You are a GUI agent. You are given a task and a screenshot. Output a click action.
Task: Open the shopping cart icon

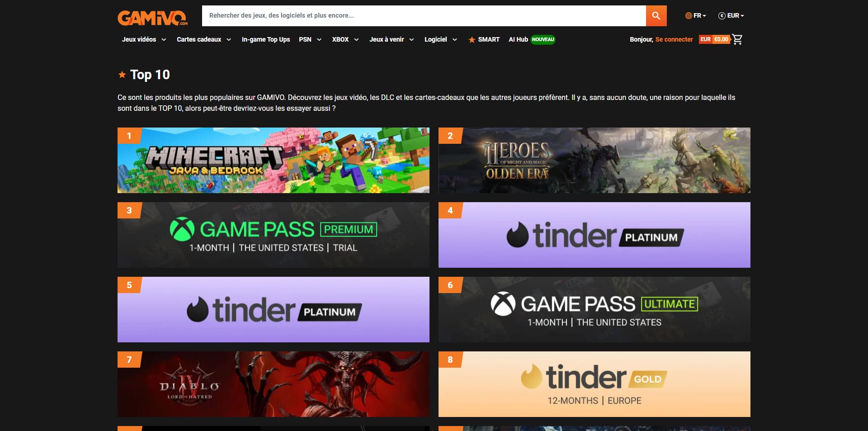click(737, 39)
